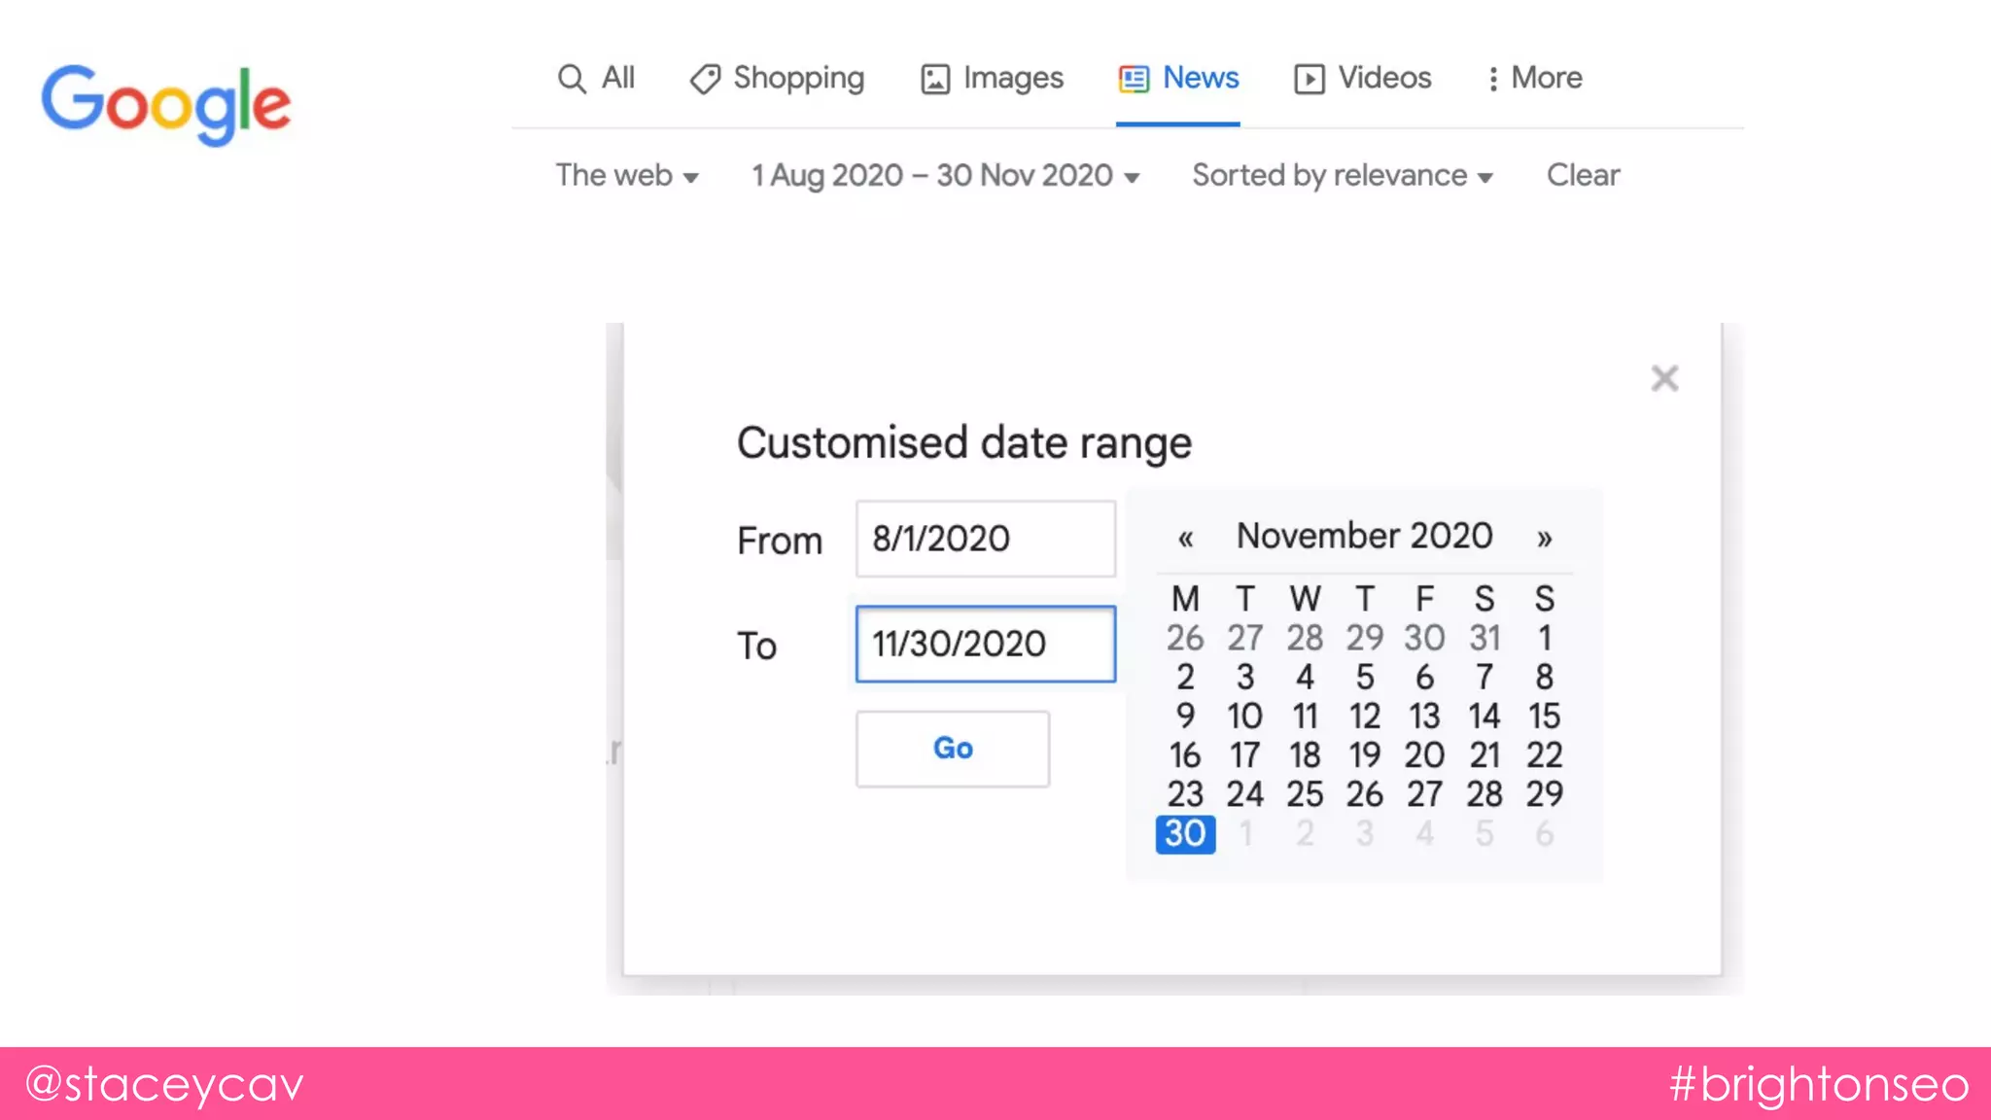Click the From date input field
The height and width of the screenshot is (1120, 1991).
(985, 539)
